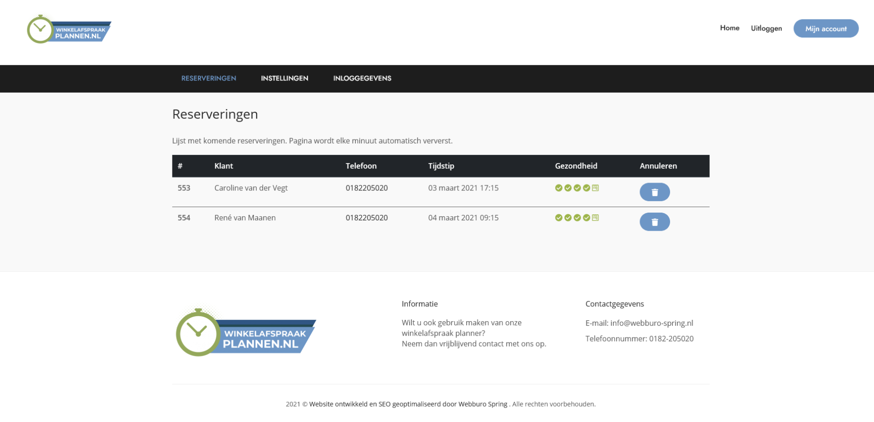Screen dimensions: 874x422
Task: Click the fourth green health checkmark in row 553
Action: tap(586, 188)
